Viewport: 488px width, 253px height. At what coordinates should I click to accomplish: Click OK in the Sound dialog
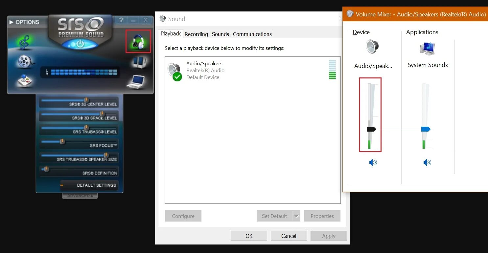pyautogui.click(x=249, y=236)
